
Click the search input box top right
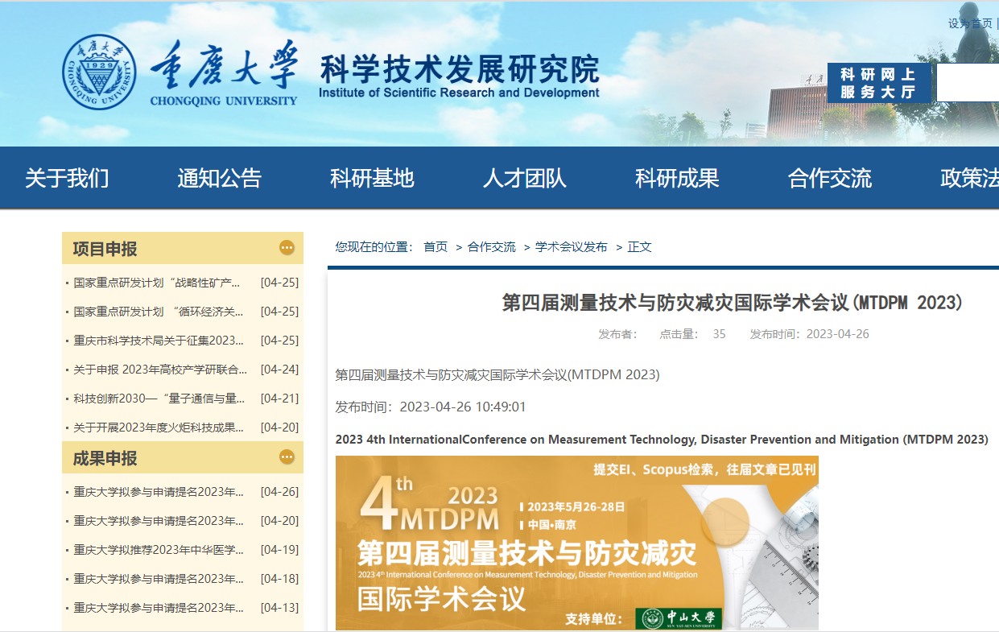968,83
